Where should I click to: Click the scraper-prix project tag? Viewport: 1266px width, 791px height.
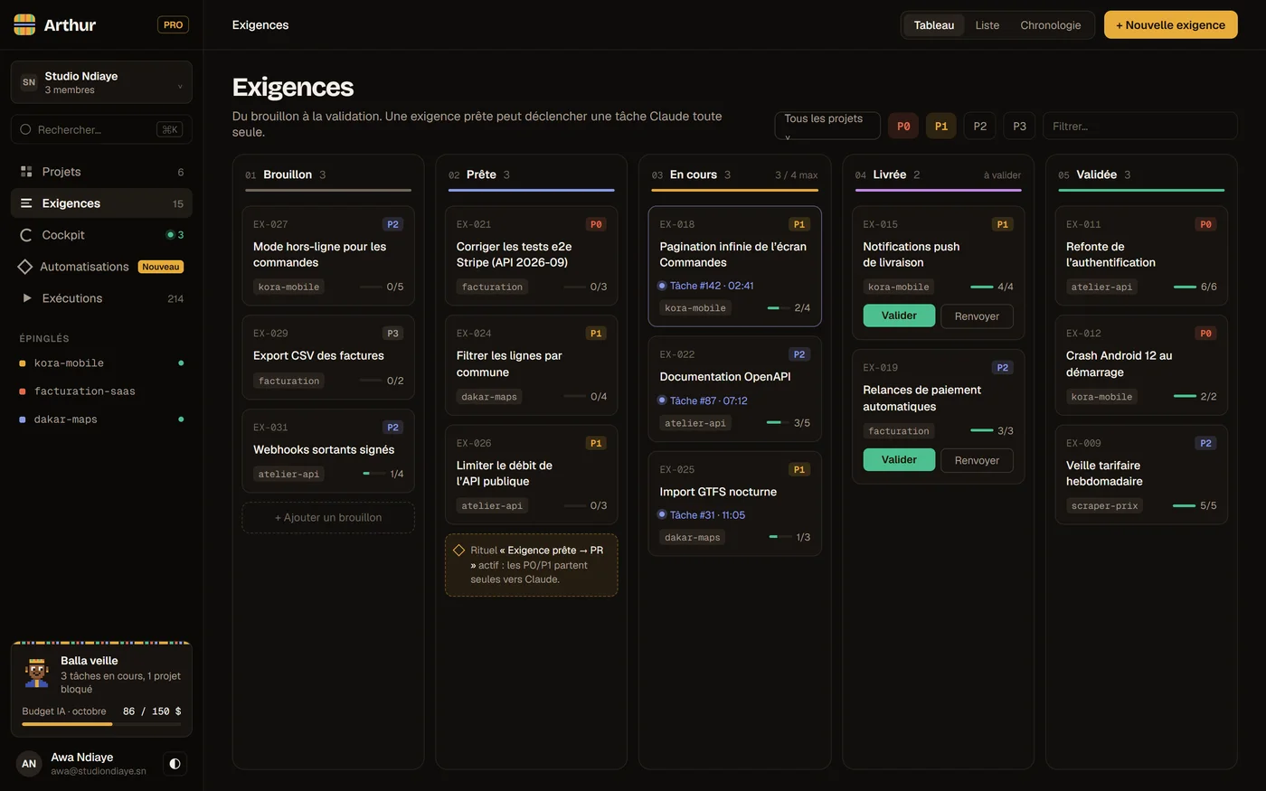[x=1104, y=506]
